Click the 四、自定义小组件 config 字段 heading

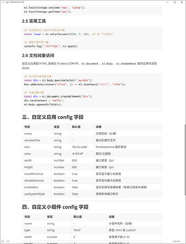point(55,207)
